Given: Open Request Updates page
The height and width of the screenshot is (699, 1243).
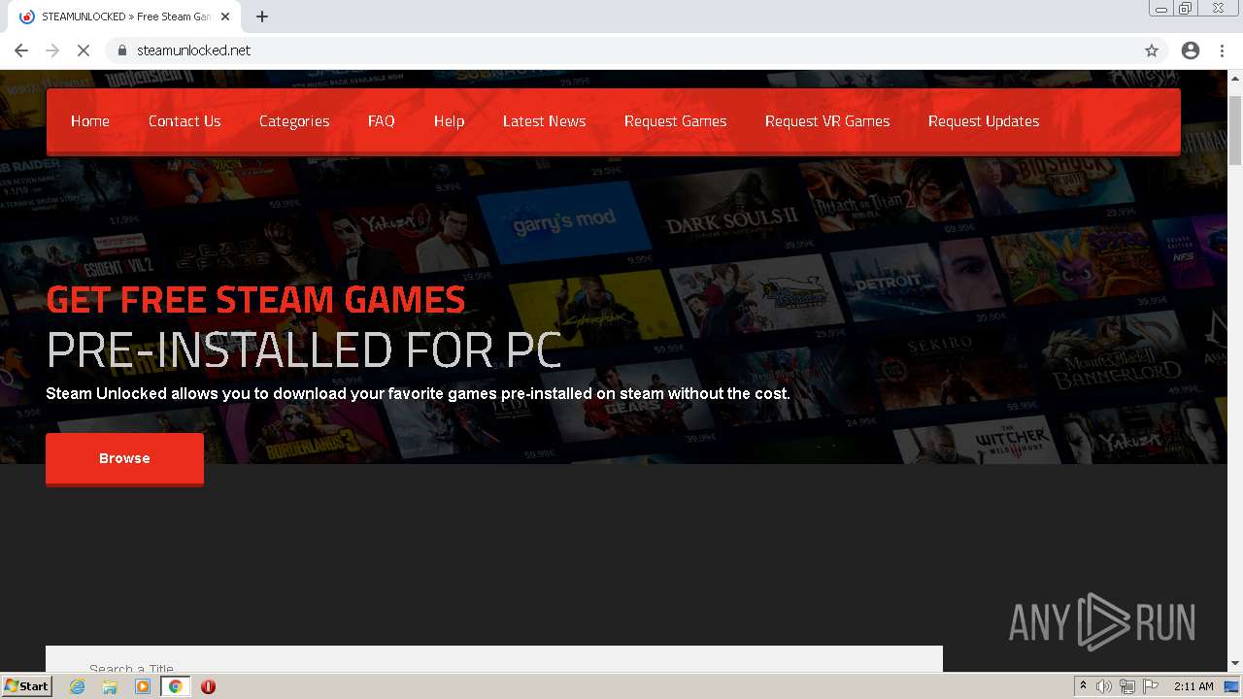Looking at the screenshot, I should pos(984,121).
